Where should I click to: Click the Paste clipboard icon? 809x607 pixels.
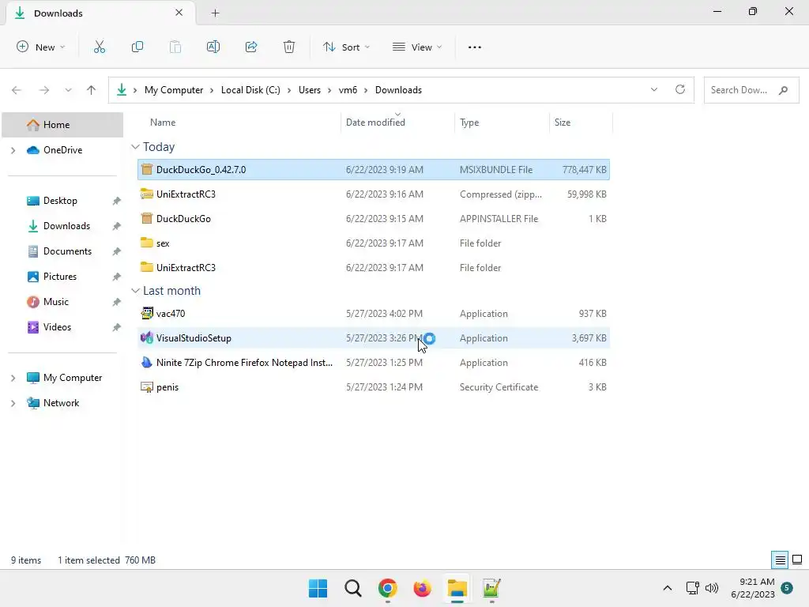[175, 47]
